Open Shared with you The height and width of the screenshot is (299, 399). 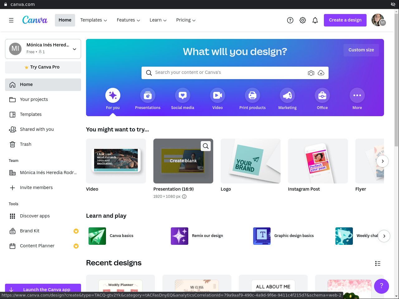coord(43,130)
